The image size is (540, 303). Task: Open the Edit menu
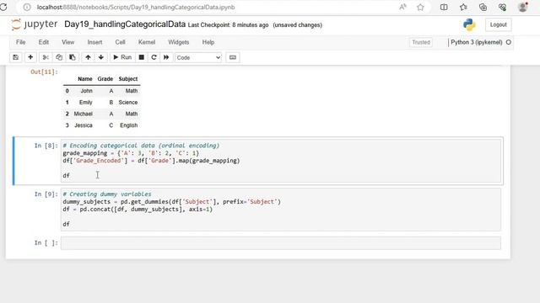point(44,42)
